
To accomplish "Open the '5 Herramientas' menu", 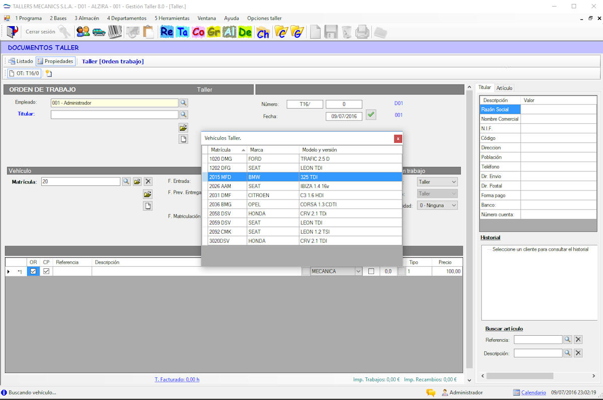I will 172,18.
